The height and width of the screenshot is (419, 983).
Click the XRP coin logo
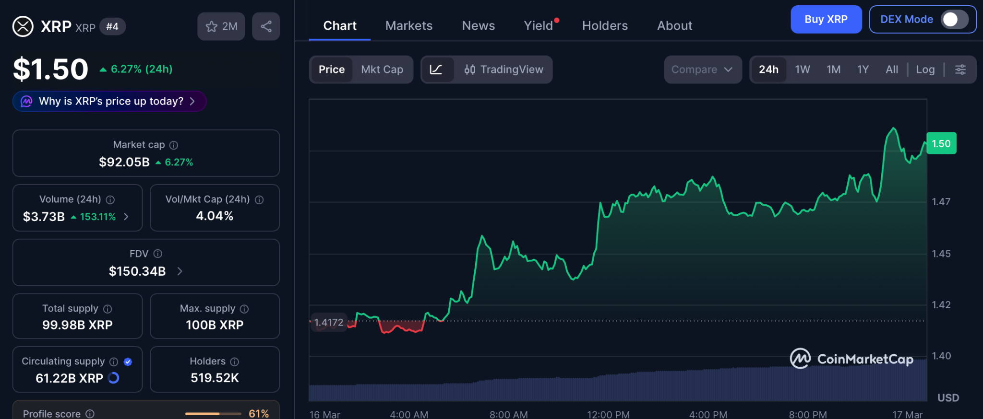[23, 26]
